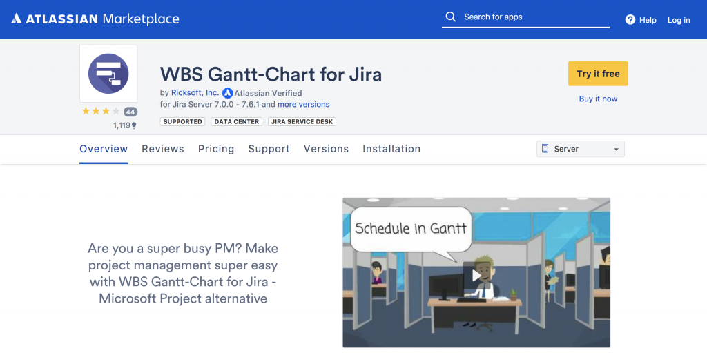Click the star rating icons
The image size is (707, 357).
[101, 111]
